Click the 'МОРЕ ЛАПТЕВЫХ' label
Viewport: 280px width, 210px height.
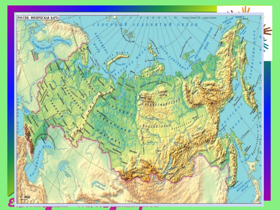(x=173, y=57)
